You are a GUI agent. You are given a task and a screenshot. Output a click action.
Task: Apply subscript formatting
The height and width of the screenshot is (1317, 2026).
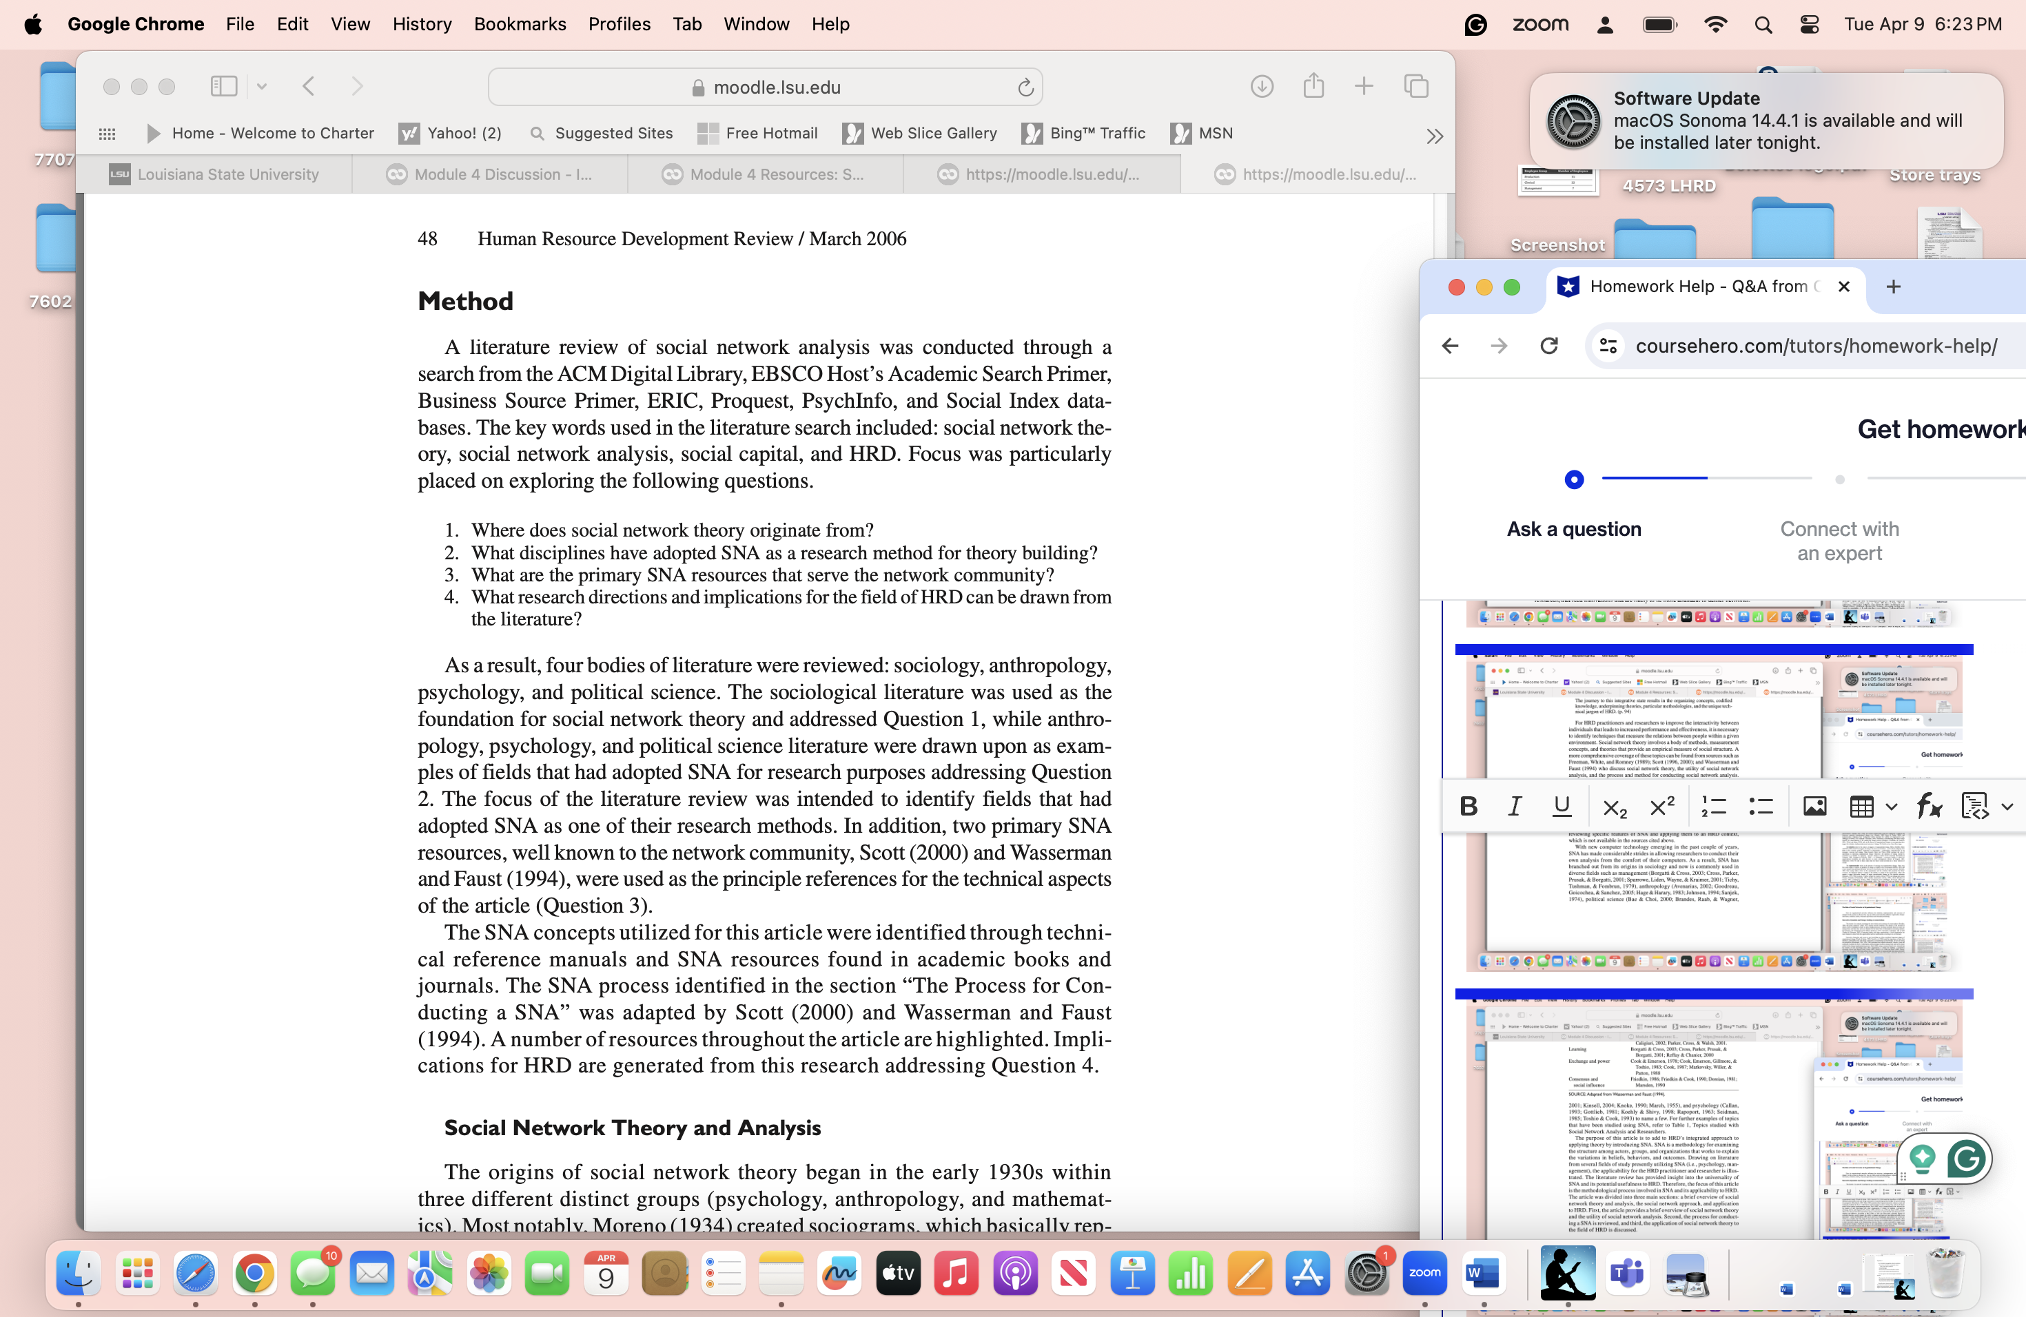pos(1614,806)
